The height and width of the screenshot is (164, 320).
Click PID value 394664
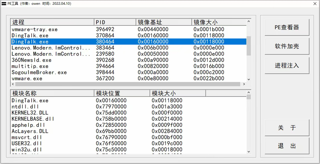coord(105,66)
